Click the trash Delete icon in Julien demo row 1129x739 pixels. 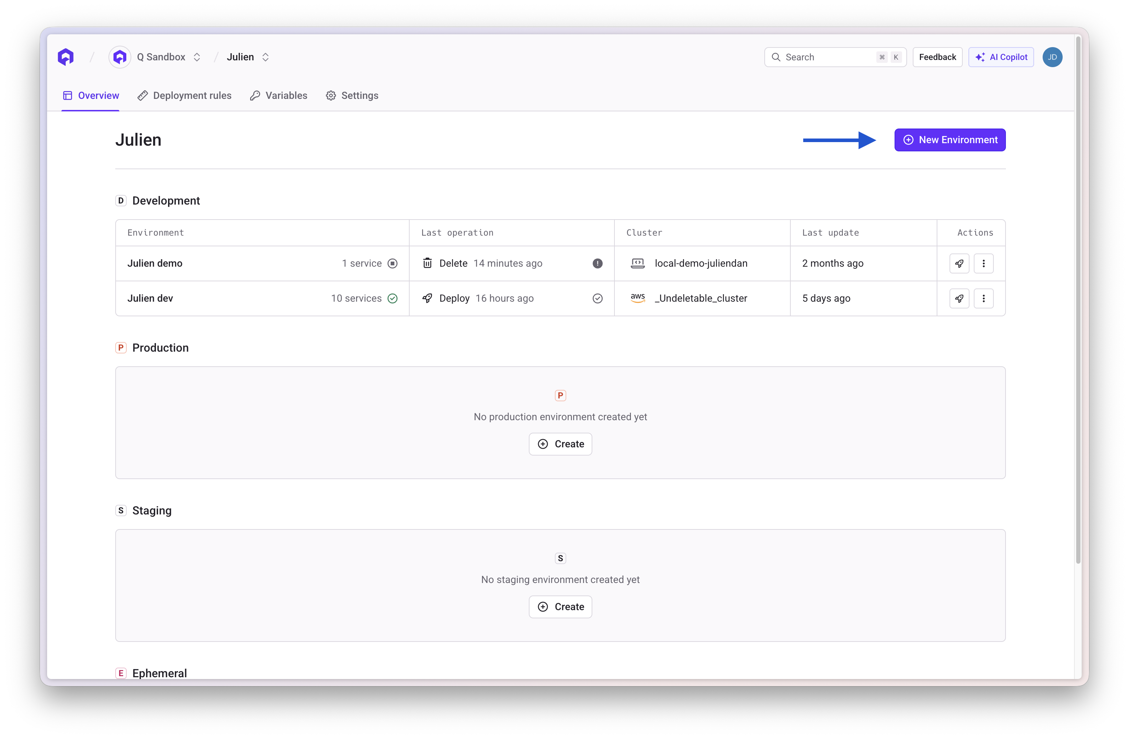click(427, 263)
